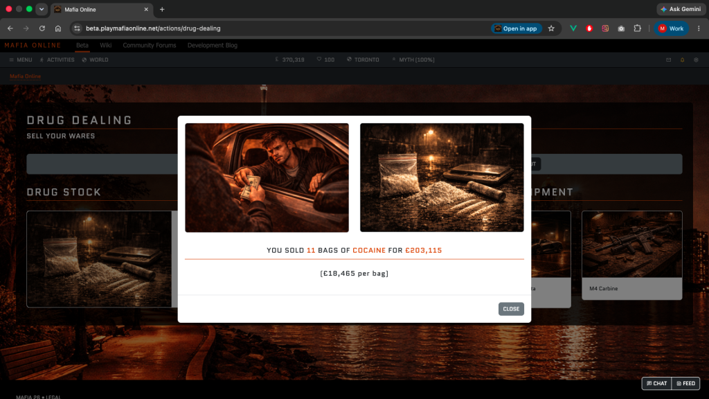Open the FEED panel button

click(x=686, y=383)
